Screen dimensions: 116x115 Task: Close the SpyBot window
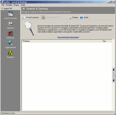[x=114, y=2]
